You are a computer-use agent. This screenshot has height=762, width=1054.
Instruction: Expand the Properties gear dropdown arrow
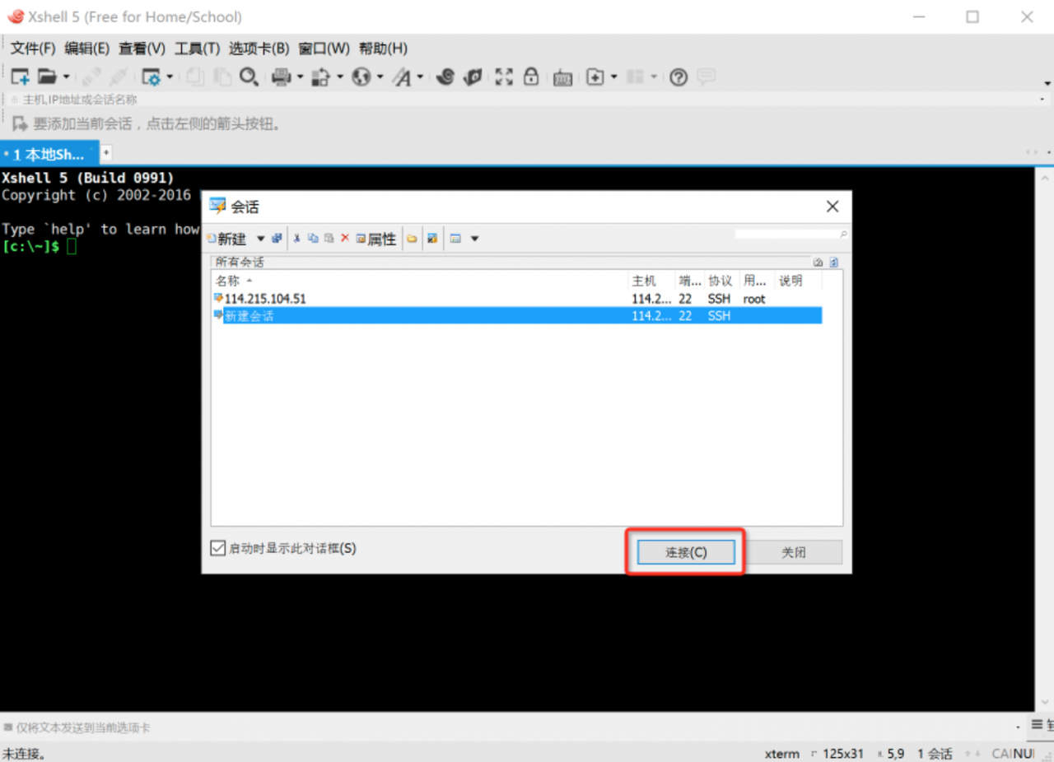pyautogui.click(x=170, y=77)
